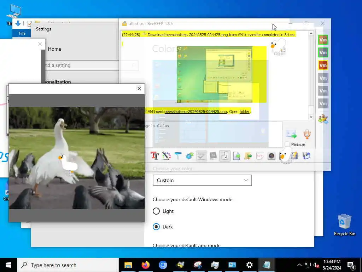Click the muted volume icon in tray
Screen dimensions: 362x272
(x=316, y=265)
